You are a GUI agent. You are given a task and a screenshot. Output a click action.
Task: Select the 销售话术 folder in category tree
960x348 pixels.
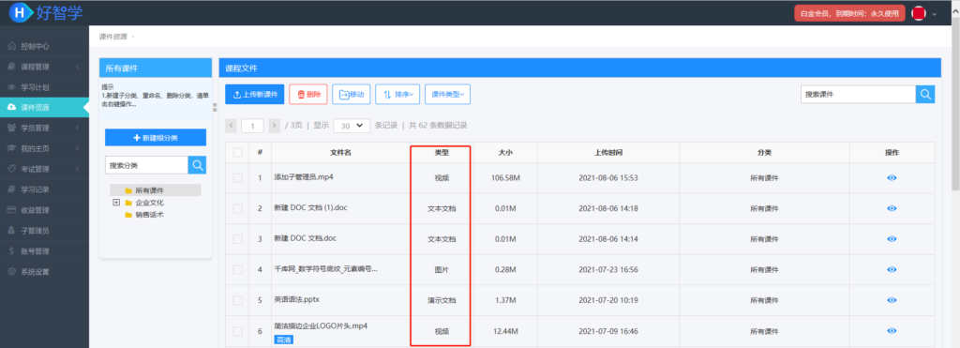click(x=144, y=215)
